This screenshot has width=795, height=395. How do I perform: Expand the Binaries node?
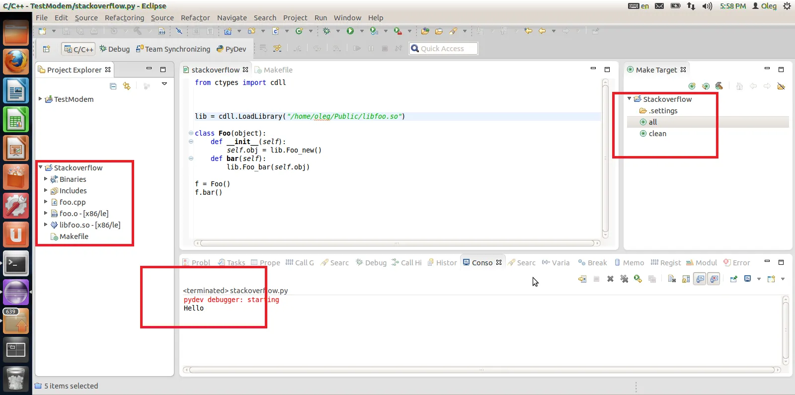click(46, 179)
